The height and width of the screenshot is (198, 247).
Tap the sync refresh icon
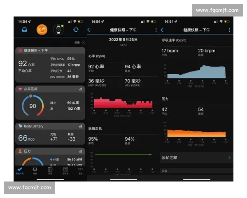point(76,30)
